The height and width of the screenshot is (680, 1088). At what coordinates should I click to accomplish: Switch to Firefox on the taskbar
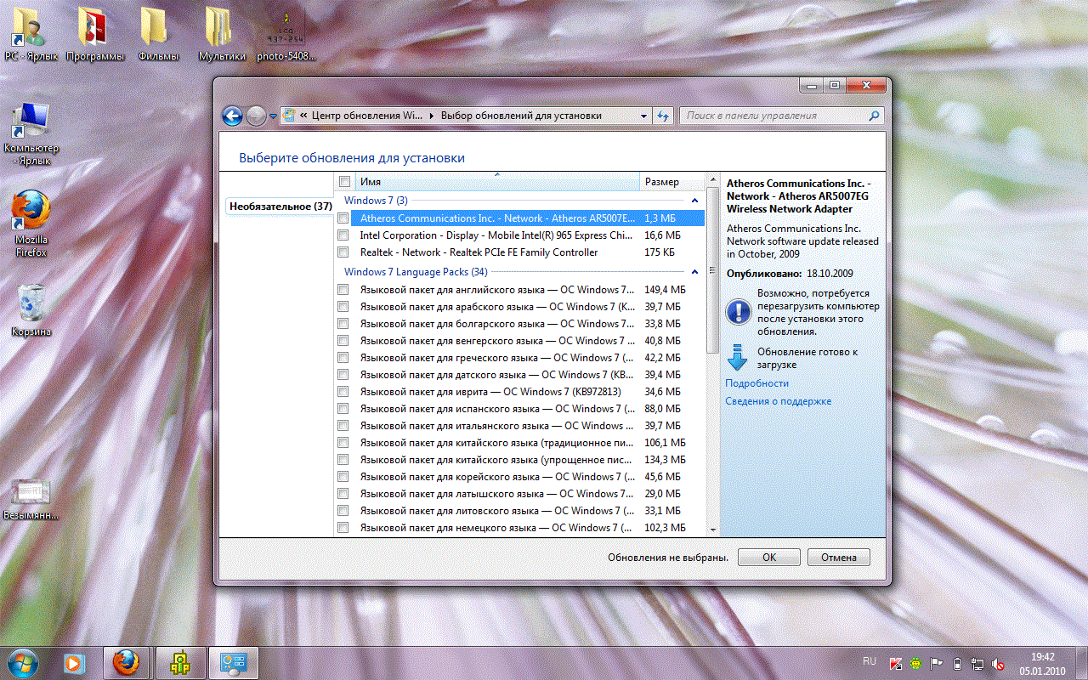coord(126,661)
